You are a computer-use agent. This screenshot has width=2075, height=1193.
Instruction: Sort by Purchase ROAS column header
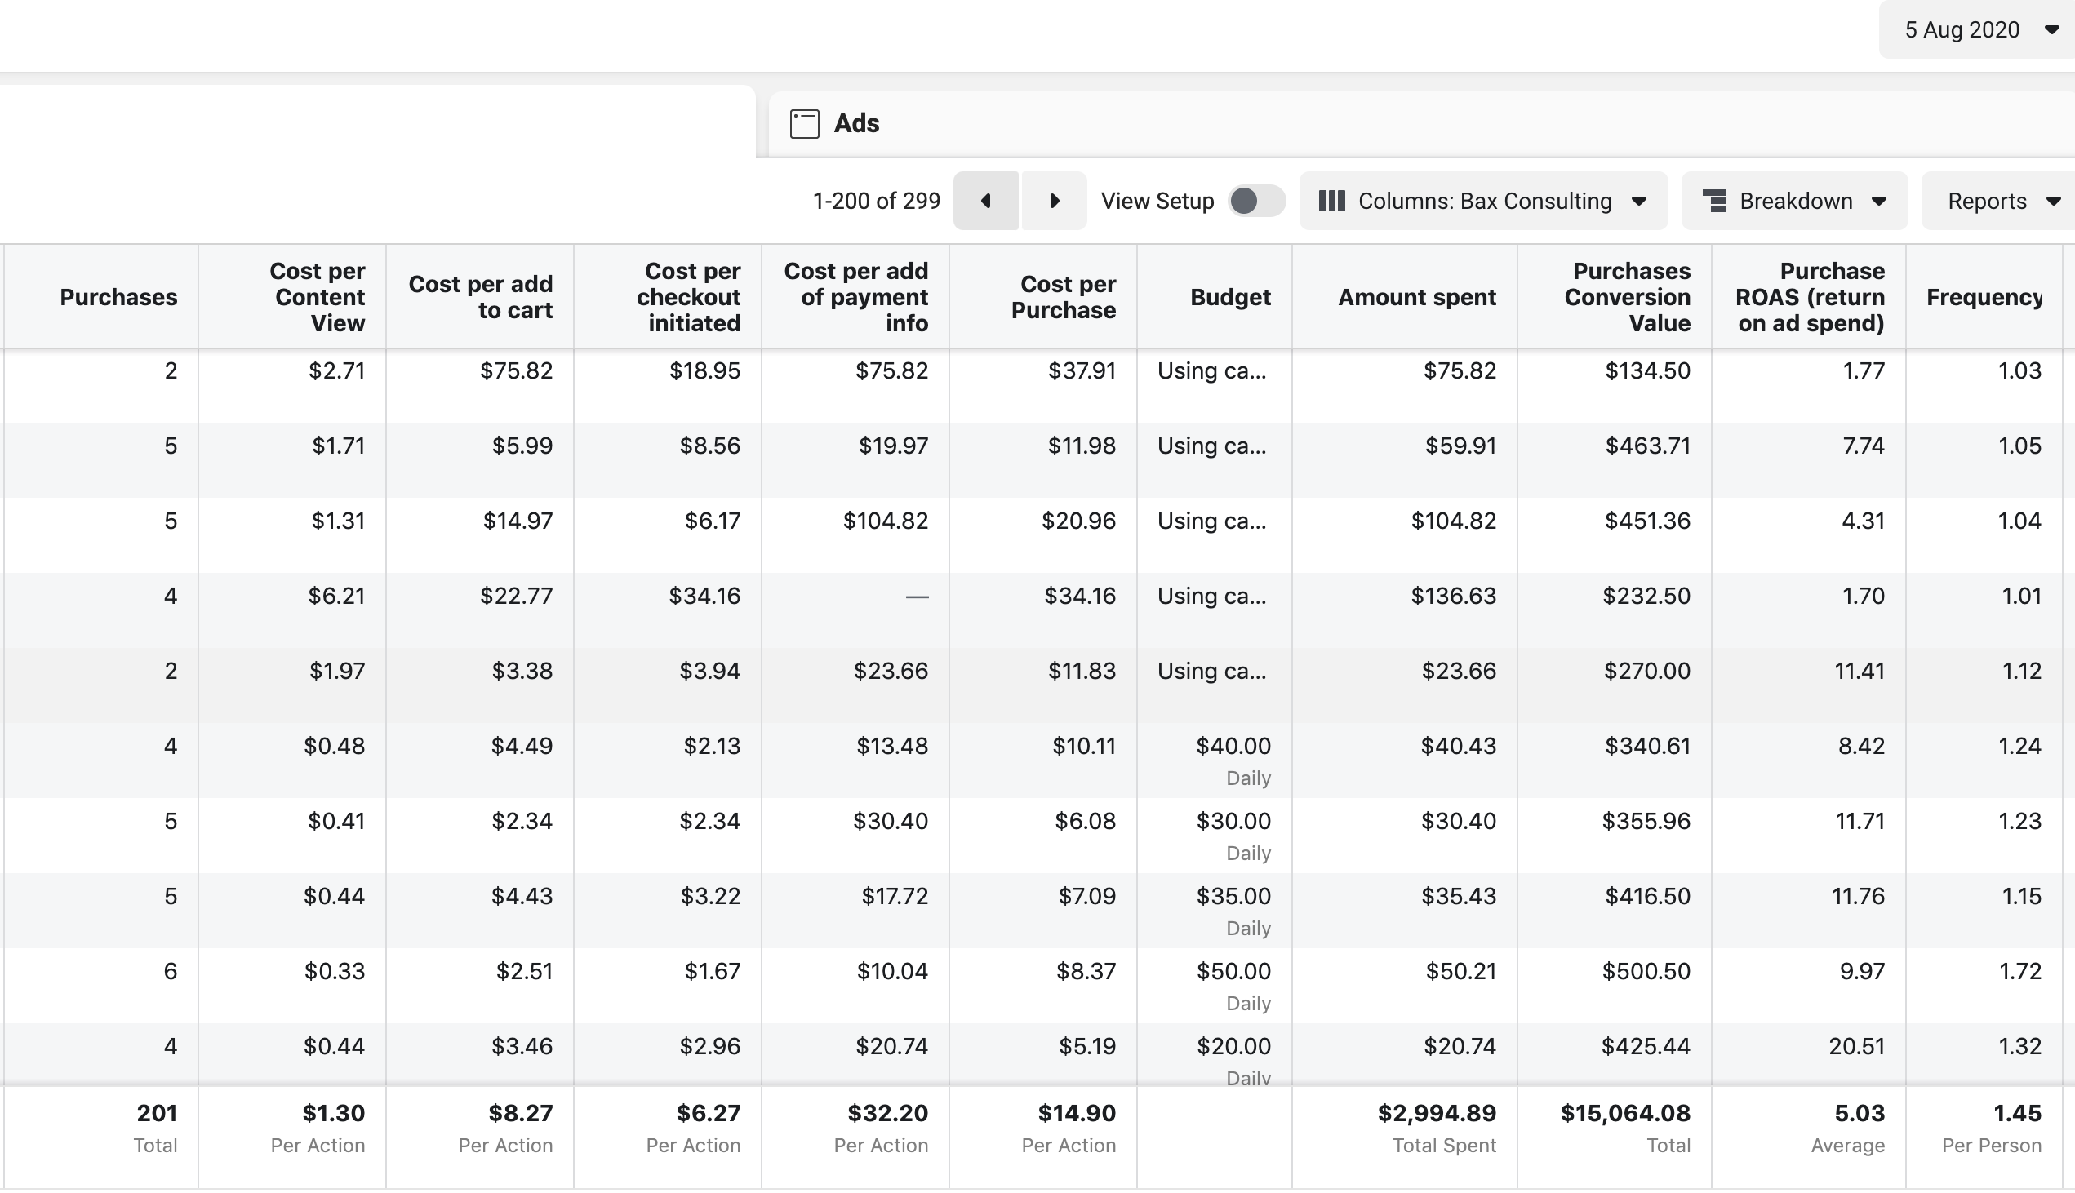[x=1810, y=297]
